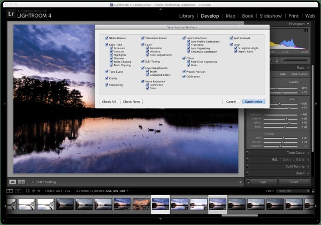Viewport: 321px width, 225px height.
Task: Toggle highlight clipping indicator in histogram
Action: point(306,30)
